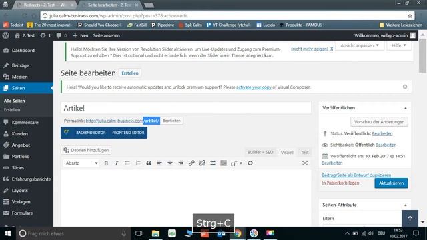Insert a bulleted list
Image resolution: width=427 pixels, height=240 pixels.
(127, 163)
